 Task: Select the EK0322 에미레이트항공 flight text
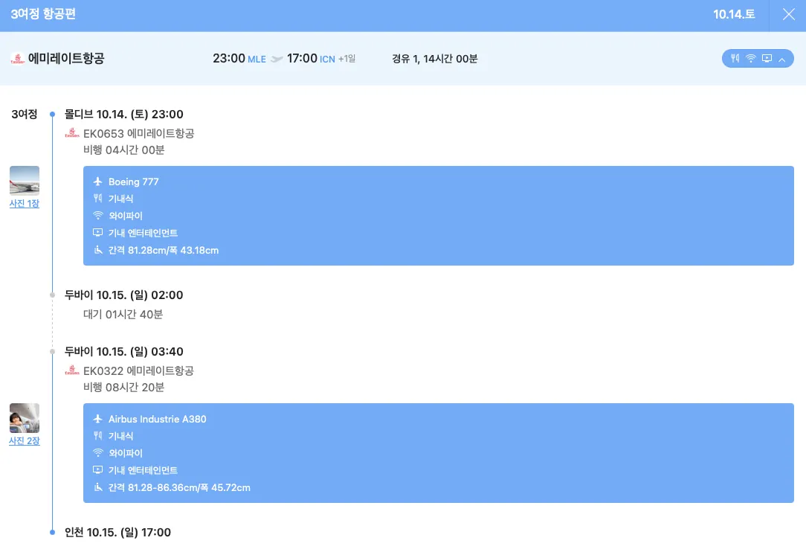pyautogui.click(x=139, y=370)
